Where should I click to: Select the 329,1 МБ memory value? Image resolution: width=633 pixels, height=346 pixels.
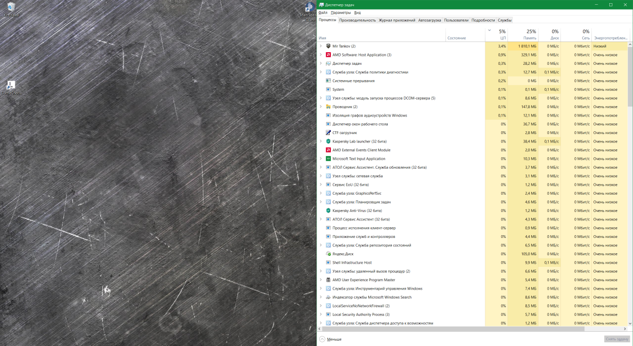click(x=524, y=55)
